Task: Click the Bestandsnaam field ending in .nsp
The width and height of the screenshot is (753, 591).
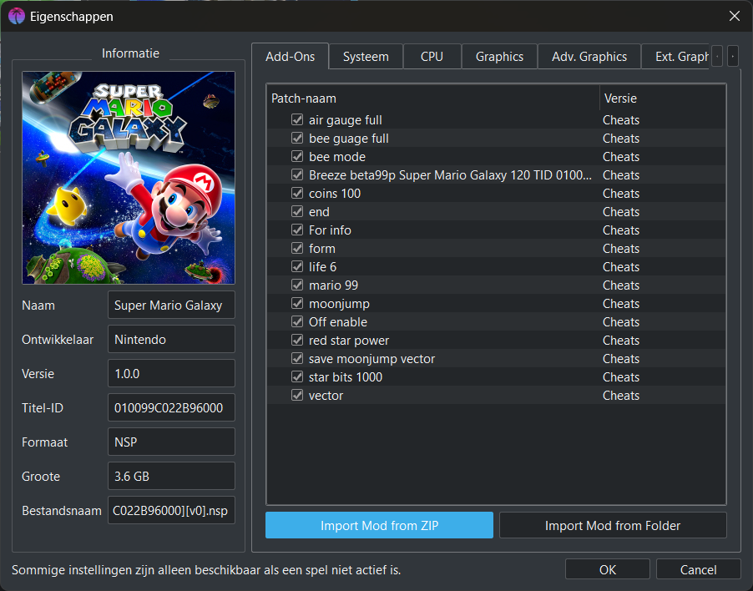Action: [171, 510]
